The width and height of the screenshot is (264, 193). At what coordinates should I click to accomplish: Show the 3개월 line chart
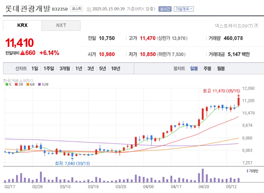tap(65, 68)
